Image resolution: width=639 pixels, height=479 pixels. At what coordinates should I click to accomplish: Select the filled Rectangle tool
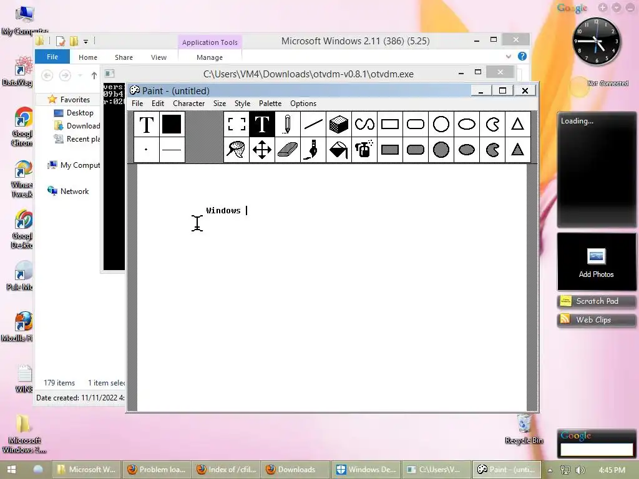point(390,150)
